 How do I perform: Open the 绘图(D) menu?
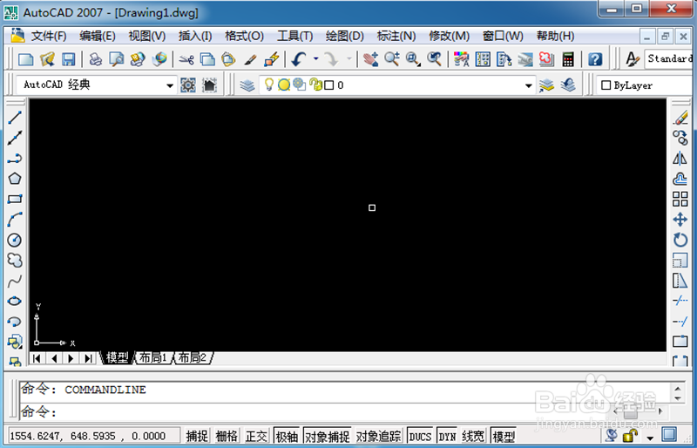(x=345, y=36)
